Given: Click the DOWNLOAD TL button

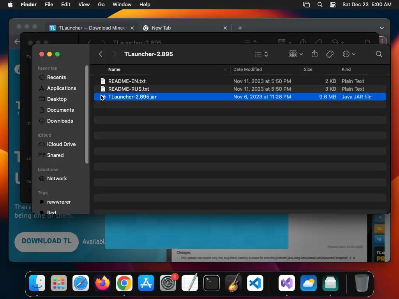Looking at the screenshot, I should coord(46,241).
